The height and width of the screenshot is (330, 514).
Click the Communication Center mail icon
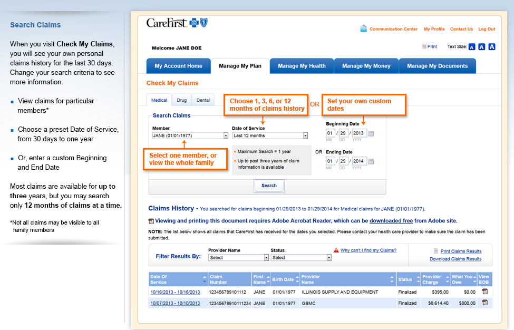[x=363, y=28]
